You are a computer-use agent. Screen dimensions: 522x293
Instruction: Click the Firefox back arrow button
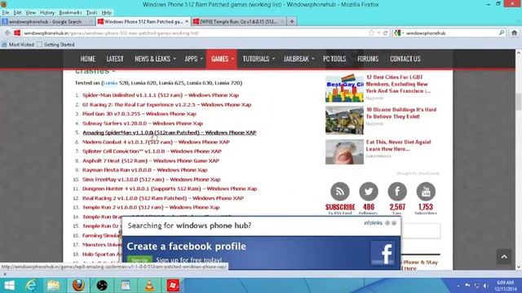[7, 33]
